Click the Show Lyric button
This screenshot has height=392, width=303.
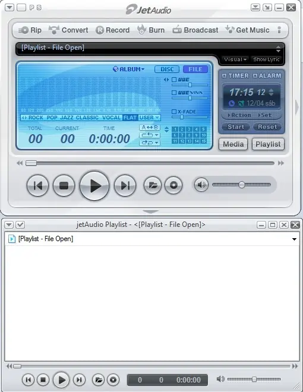(x=266, y=59)
